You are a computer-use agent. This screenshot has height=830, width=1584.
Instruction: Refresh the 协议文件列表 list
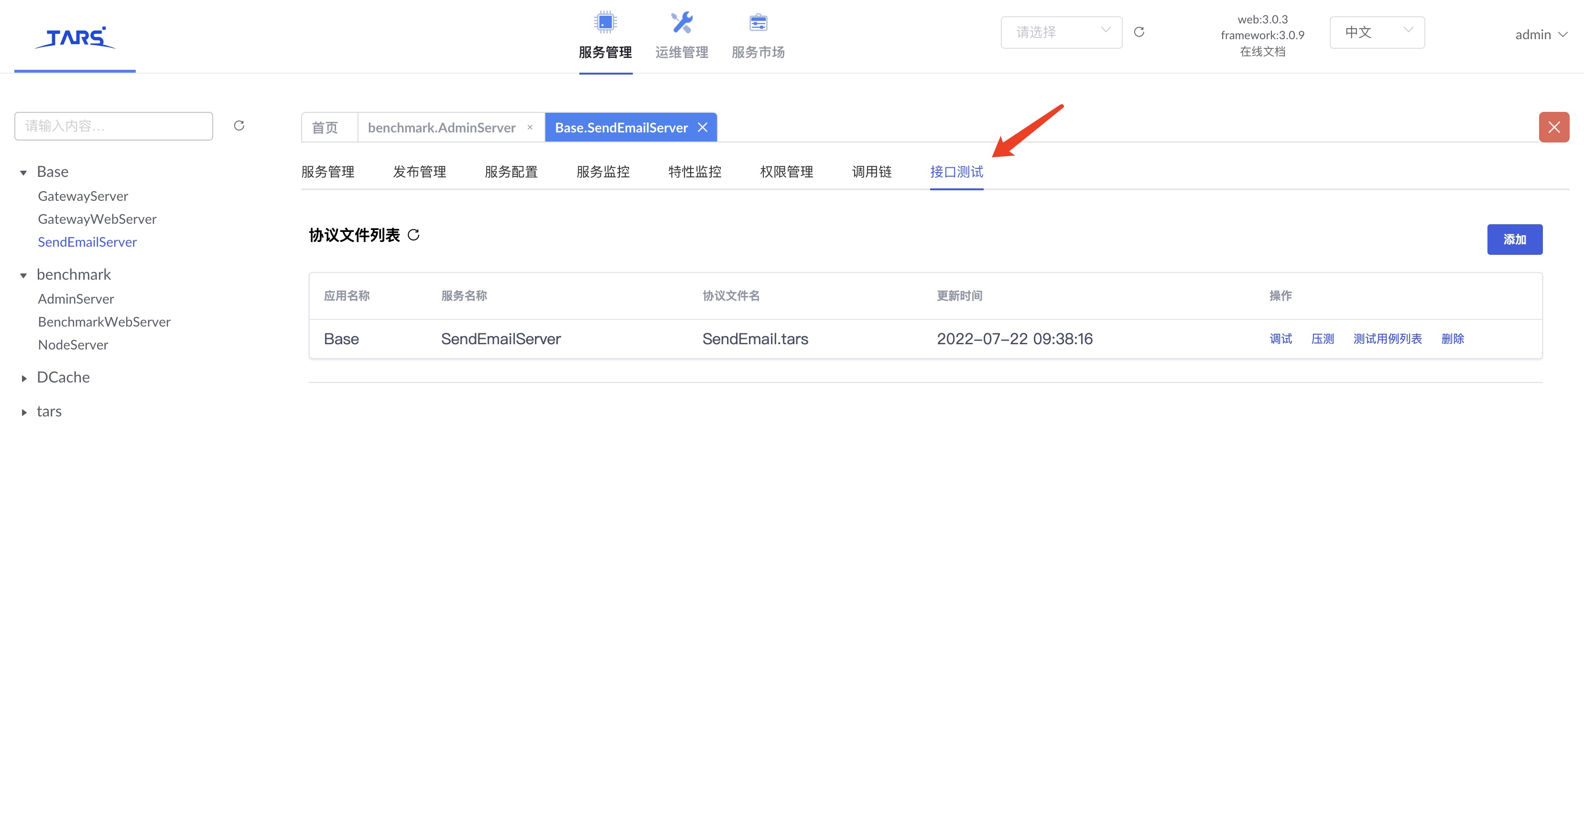[414, 235]
